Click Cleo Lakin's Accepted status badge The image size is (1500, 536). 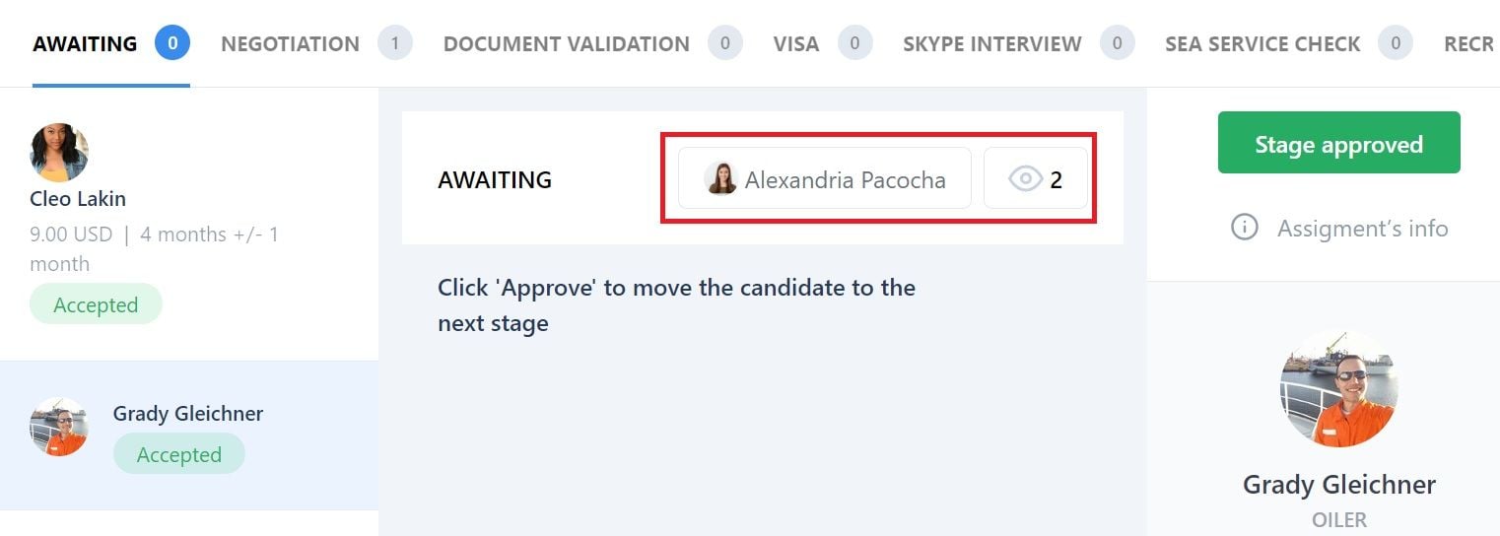pos(96,304)
